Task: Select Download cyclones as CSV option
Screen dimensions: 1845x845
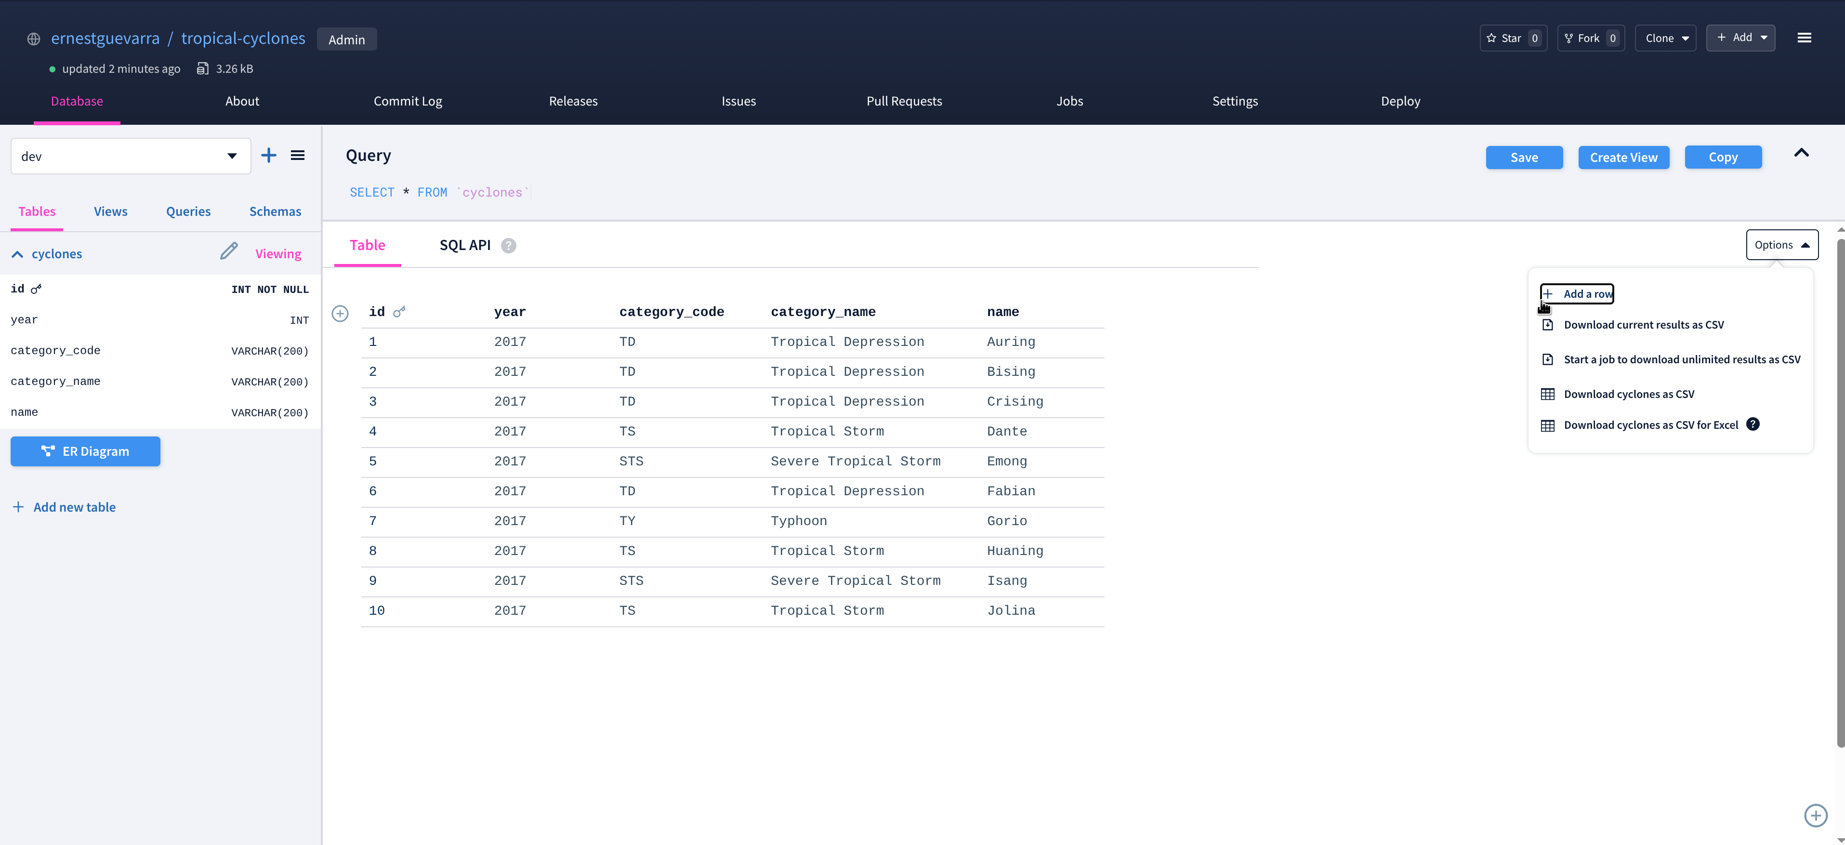Action: [x=1628, y=394]
